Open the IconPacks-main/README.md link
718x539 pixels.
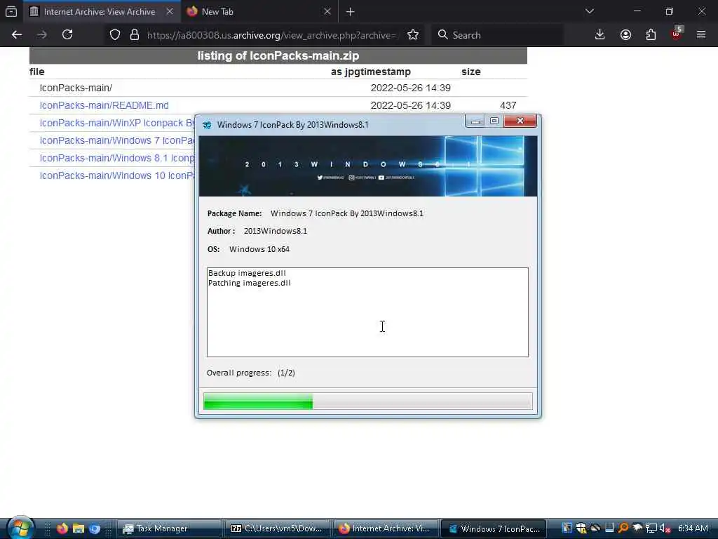[104, 105]
